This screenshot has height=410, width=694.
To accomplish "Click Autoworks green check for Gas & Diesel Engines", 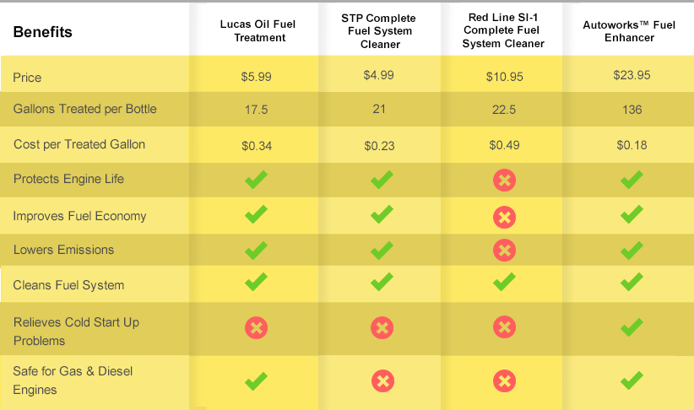I will pos(632,380).
